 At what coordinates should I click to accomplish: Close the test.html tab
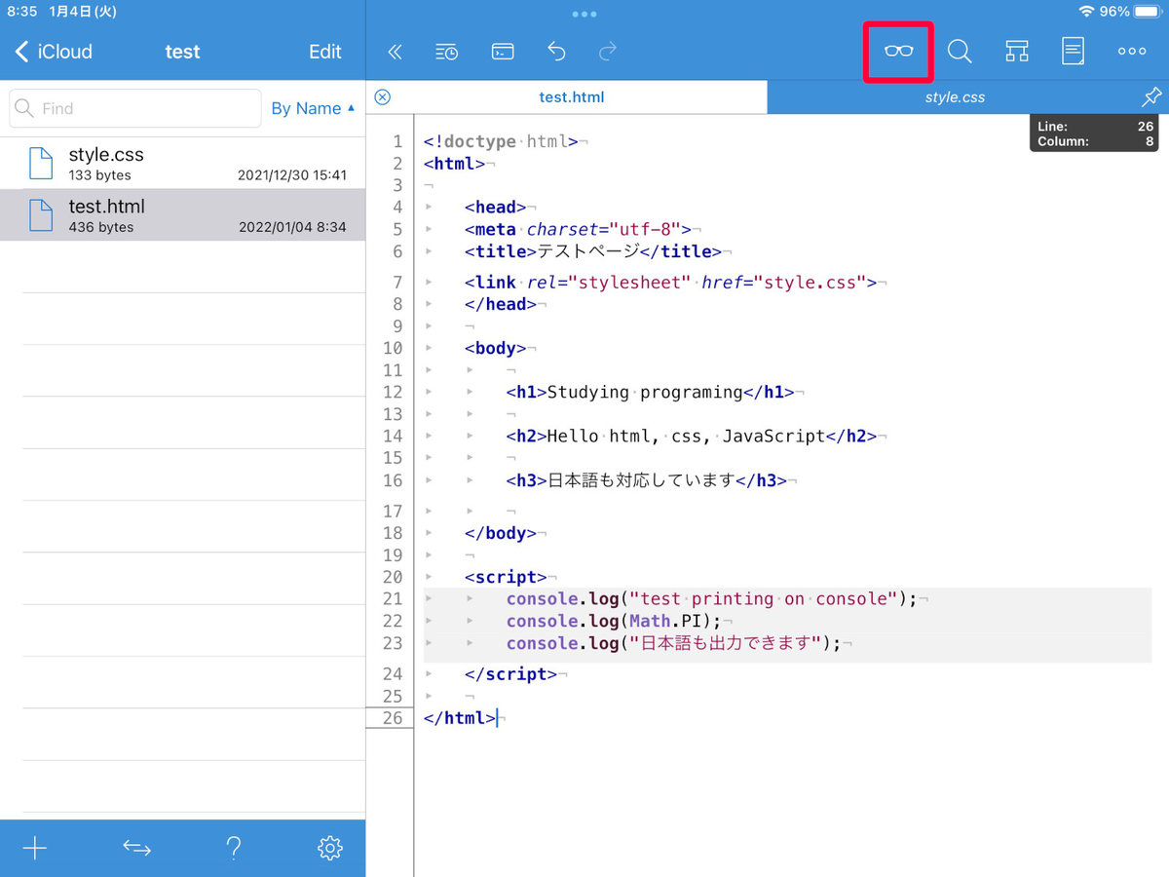pos(383,96)
